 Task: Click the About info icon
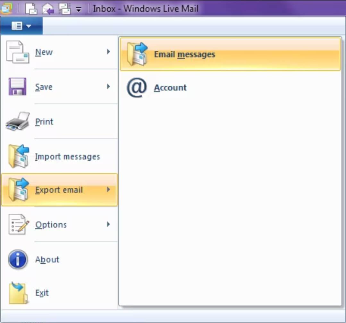pyautogui.click(x=18, y=259)
